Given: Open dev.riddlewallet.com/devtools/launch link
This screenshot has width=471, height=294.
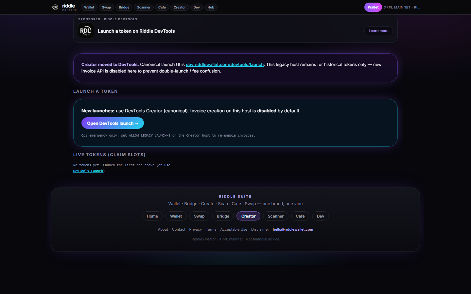Looking at the screenshot, I should [225, 65].
